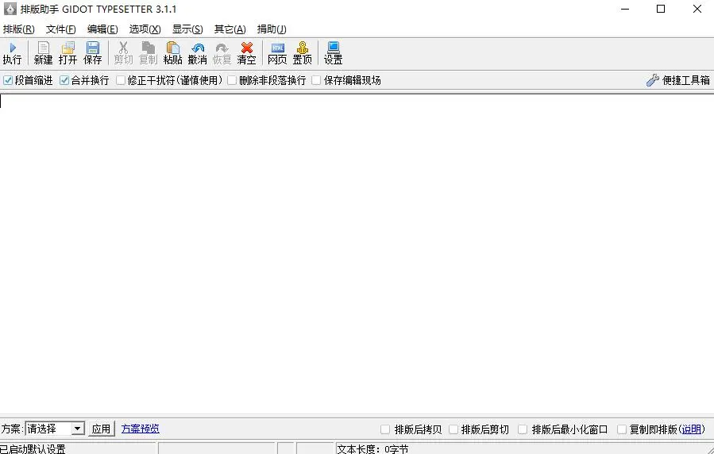The width and height of the screenshot is (714, 454).
Task: Enable 排版后最小化窗口 checkbox
Action: coord(523,429)
